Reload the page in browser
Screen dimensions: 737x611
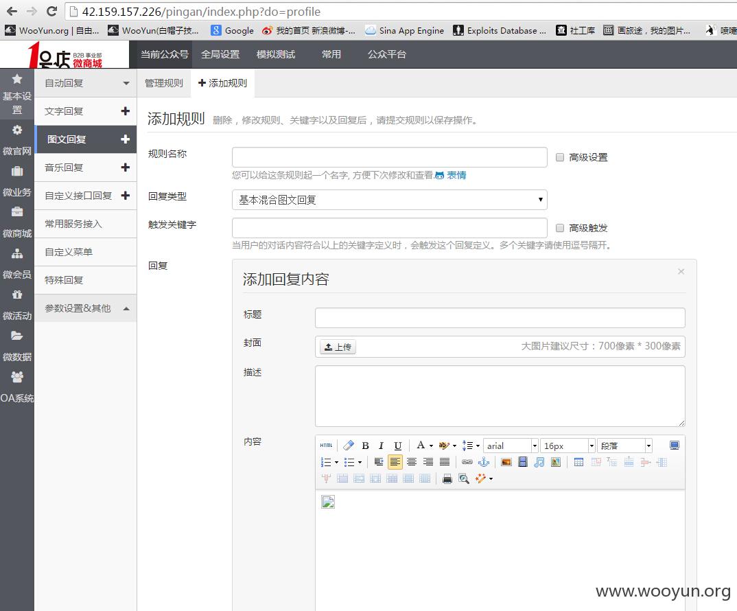(x=51, y=11)
